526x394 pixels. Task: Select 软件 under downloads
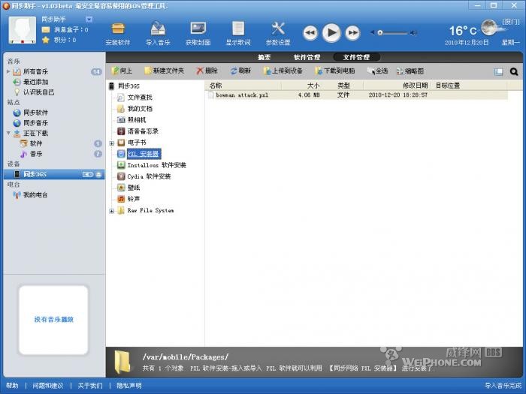[x=36, y=143]
